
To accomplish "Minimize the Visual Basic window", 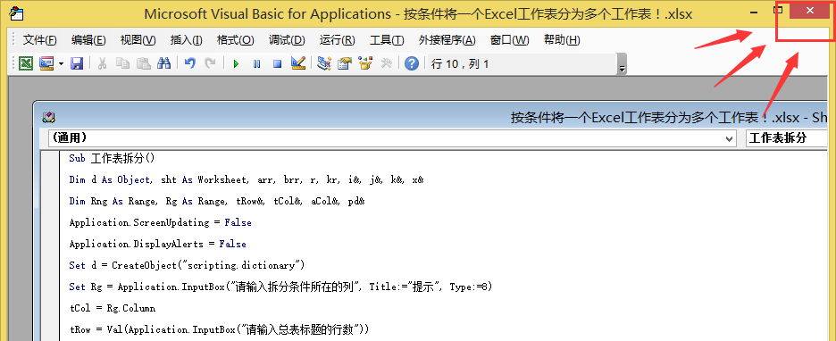I will pos(753,12).
